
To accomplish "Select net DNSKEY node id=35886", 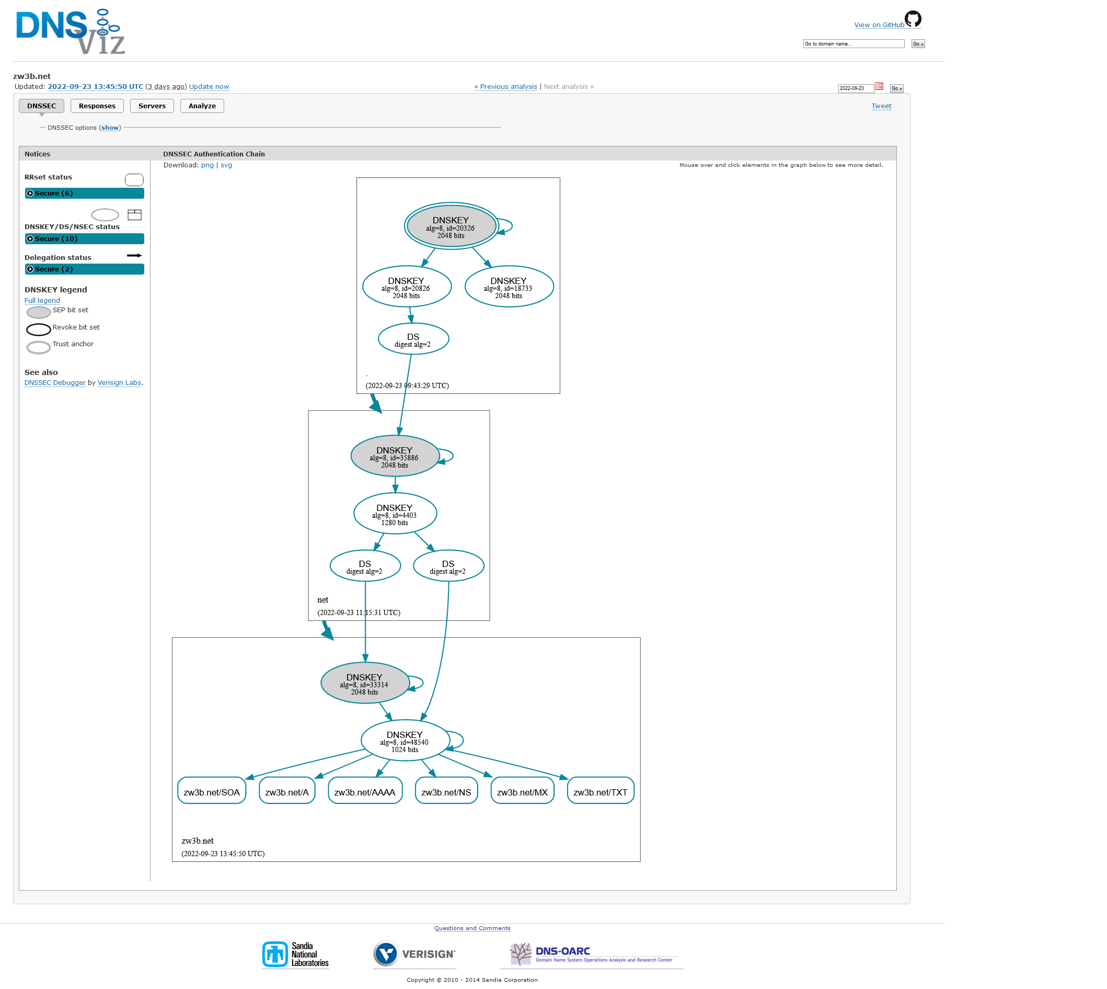I will (395, 457).
